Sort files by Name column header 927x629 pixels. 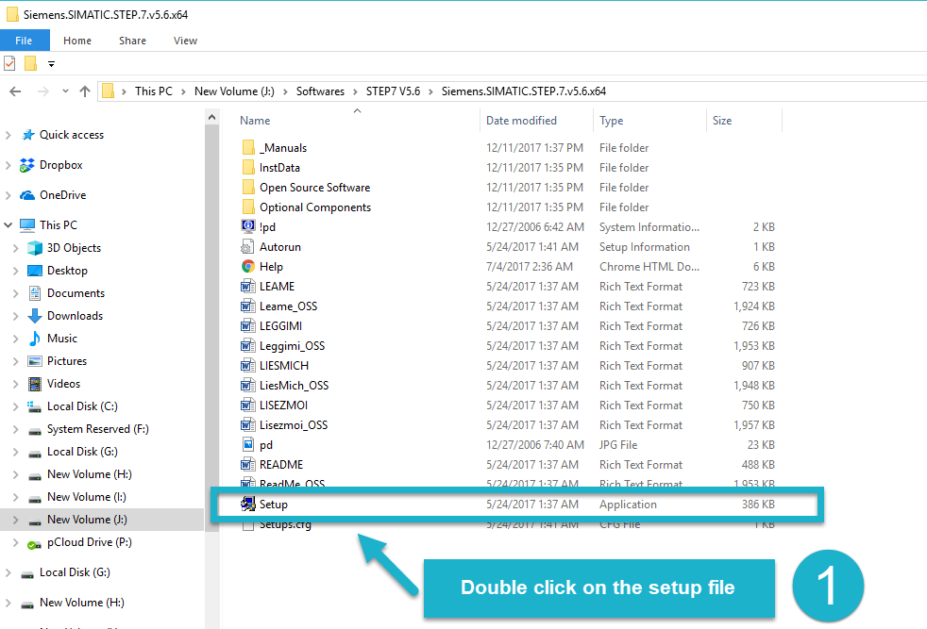(x=255, y=121)
